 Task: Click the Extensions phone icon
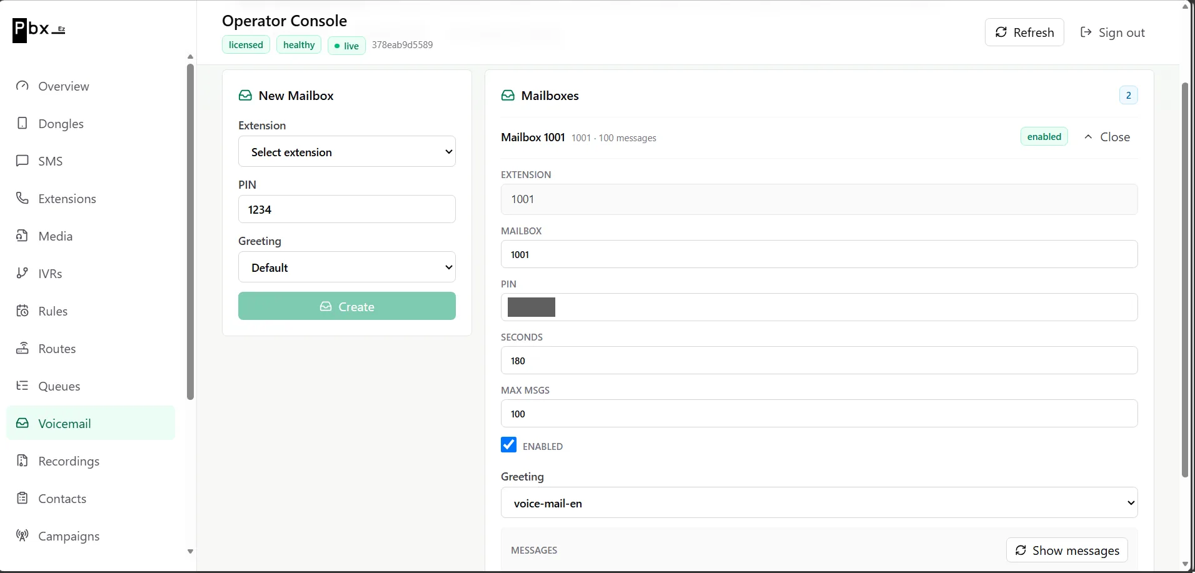pos(23,198)
